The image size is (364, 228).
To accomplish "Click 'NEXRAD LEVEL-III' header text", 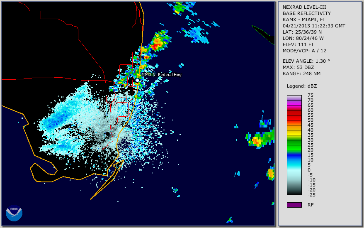I will tap(304, 7).
